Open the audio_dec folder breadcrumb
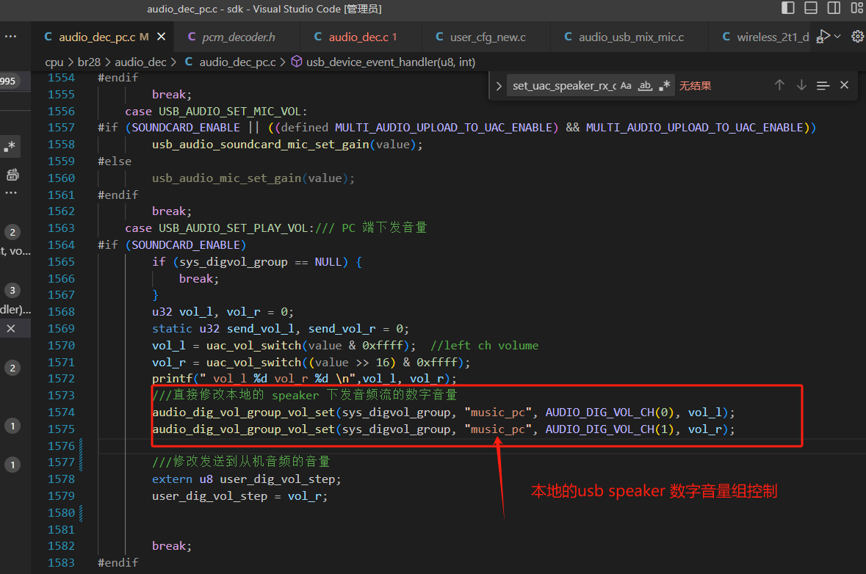 coord(140,62)
